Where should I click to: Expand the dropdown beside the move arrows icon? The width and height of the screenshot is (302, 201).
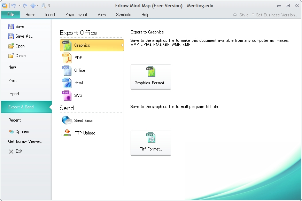[37, 6]
